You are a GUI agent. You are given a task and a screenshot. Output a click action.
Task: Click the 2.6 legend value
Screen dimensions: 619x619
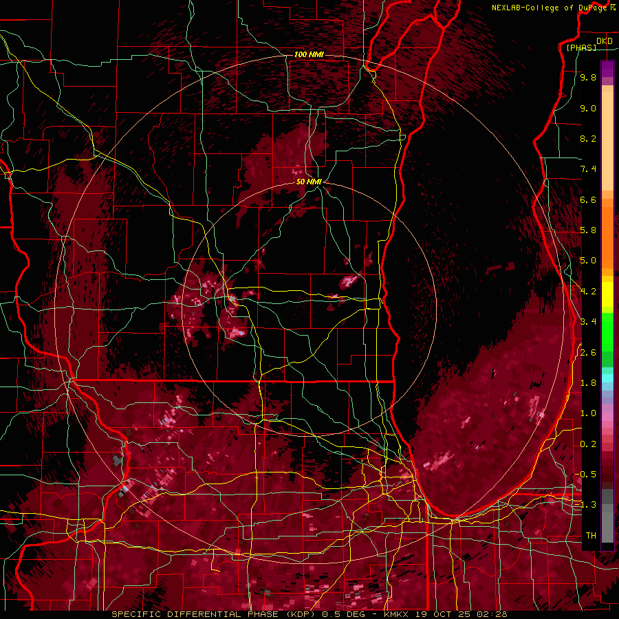tap(588, 353)
